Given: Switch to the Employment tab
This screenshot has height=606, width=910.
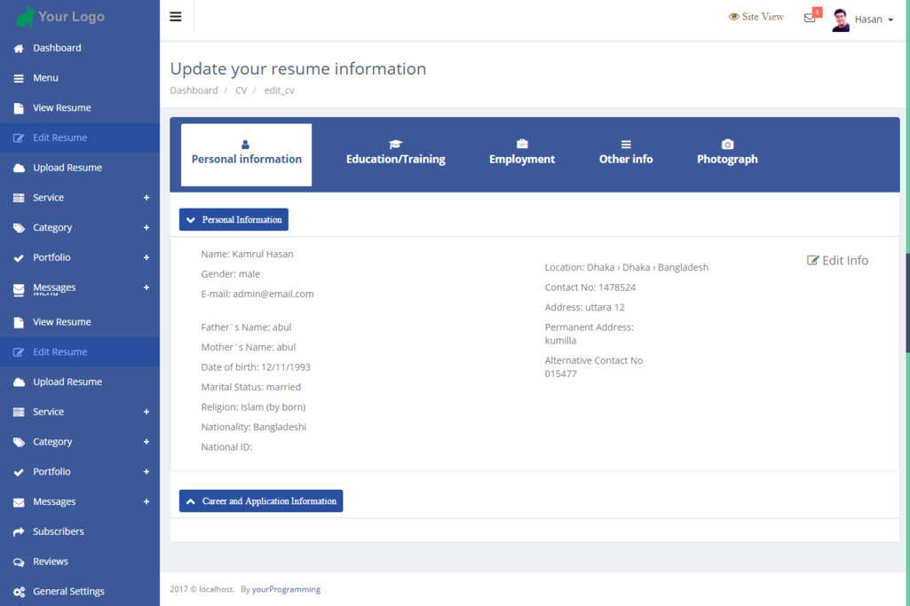Looking at the screenshot, I should click(x=522, y=153).
